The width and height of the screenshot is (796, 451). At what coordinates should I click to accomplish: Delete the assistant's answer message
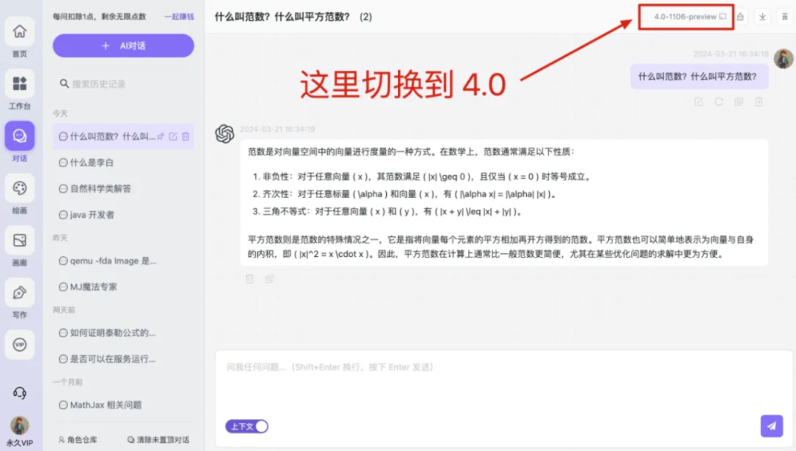(x=250, y=279)
